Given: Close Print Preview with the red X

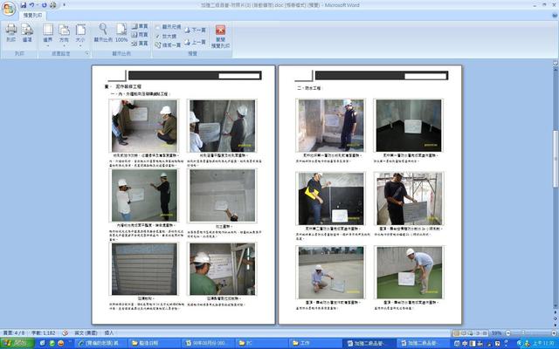Looking at the screenshot, I should pos(220,33).
